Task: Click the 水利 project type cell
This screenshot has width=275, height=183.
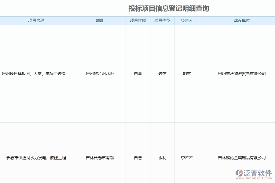Action: coord(162,158)
